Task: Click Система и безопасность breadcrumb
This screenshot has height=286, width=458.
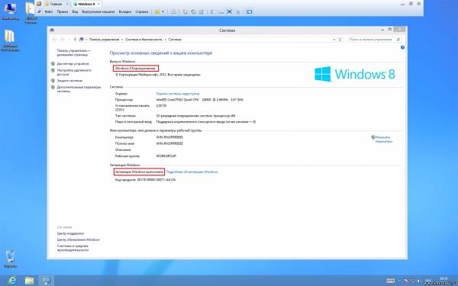Action: point(144,40)
